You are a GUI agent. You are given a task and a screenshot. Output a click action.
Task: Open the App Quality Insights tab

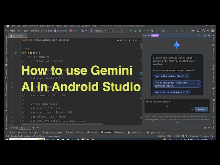[x=52, y=132]
